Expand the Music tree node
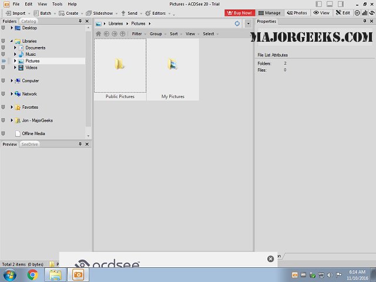 tap(15, 54)
